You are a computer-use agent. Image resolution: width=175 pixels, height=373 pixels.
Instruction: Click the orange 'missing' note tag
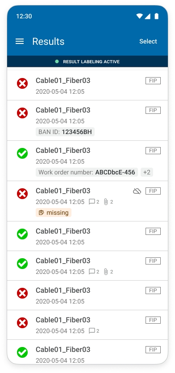coord(54,213)
